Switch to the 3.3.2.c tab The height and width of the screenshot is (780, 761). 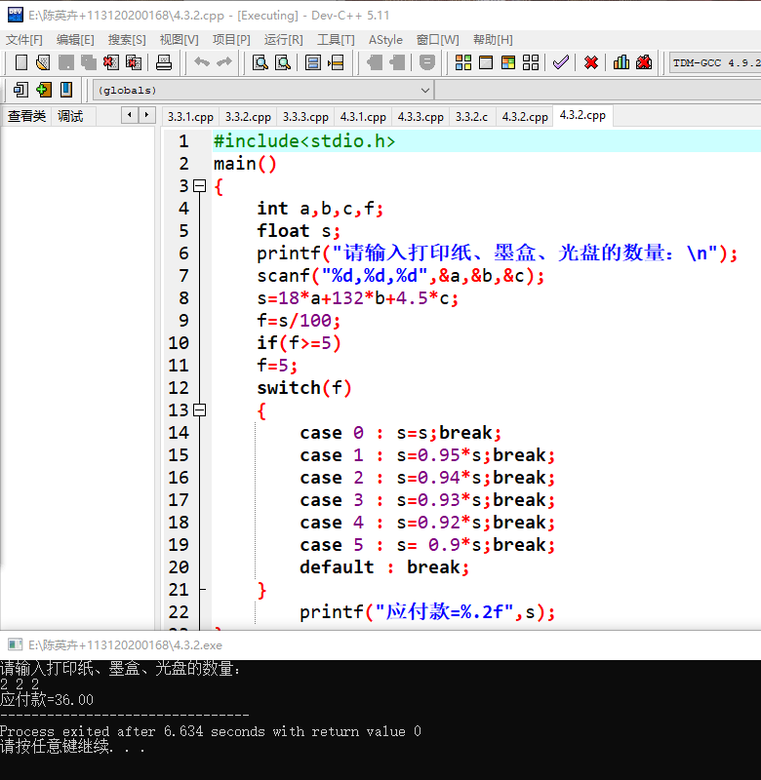472,117
